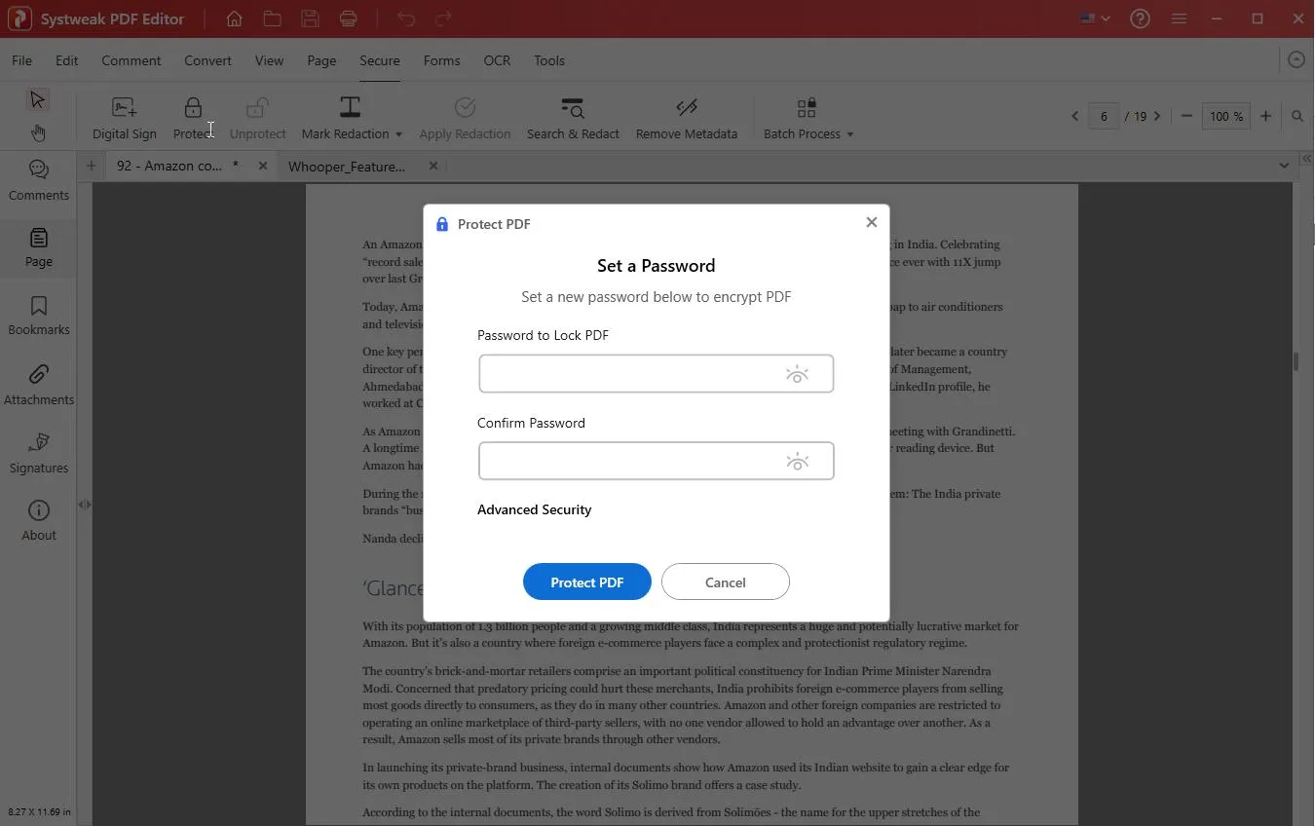Open the language flag dropdown

(1095, 19)
